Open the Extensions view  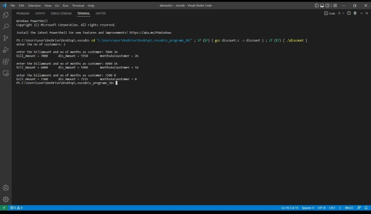pyautogui.click(x=6, y=62)
